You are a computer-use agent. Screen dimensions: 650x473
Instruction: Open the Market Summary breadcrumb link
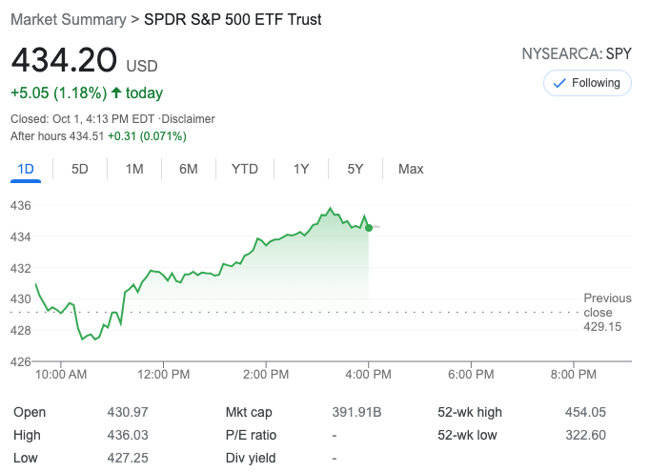[x=68, y=19]
